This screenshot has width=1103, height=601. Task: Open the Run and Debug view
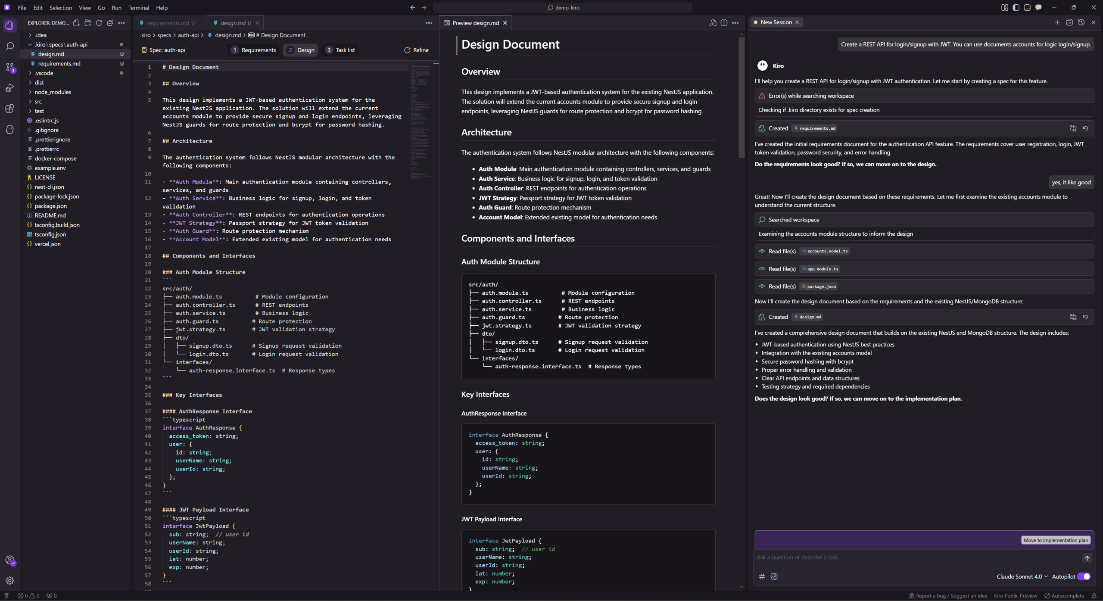pos(9,88)
